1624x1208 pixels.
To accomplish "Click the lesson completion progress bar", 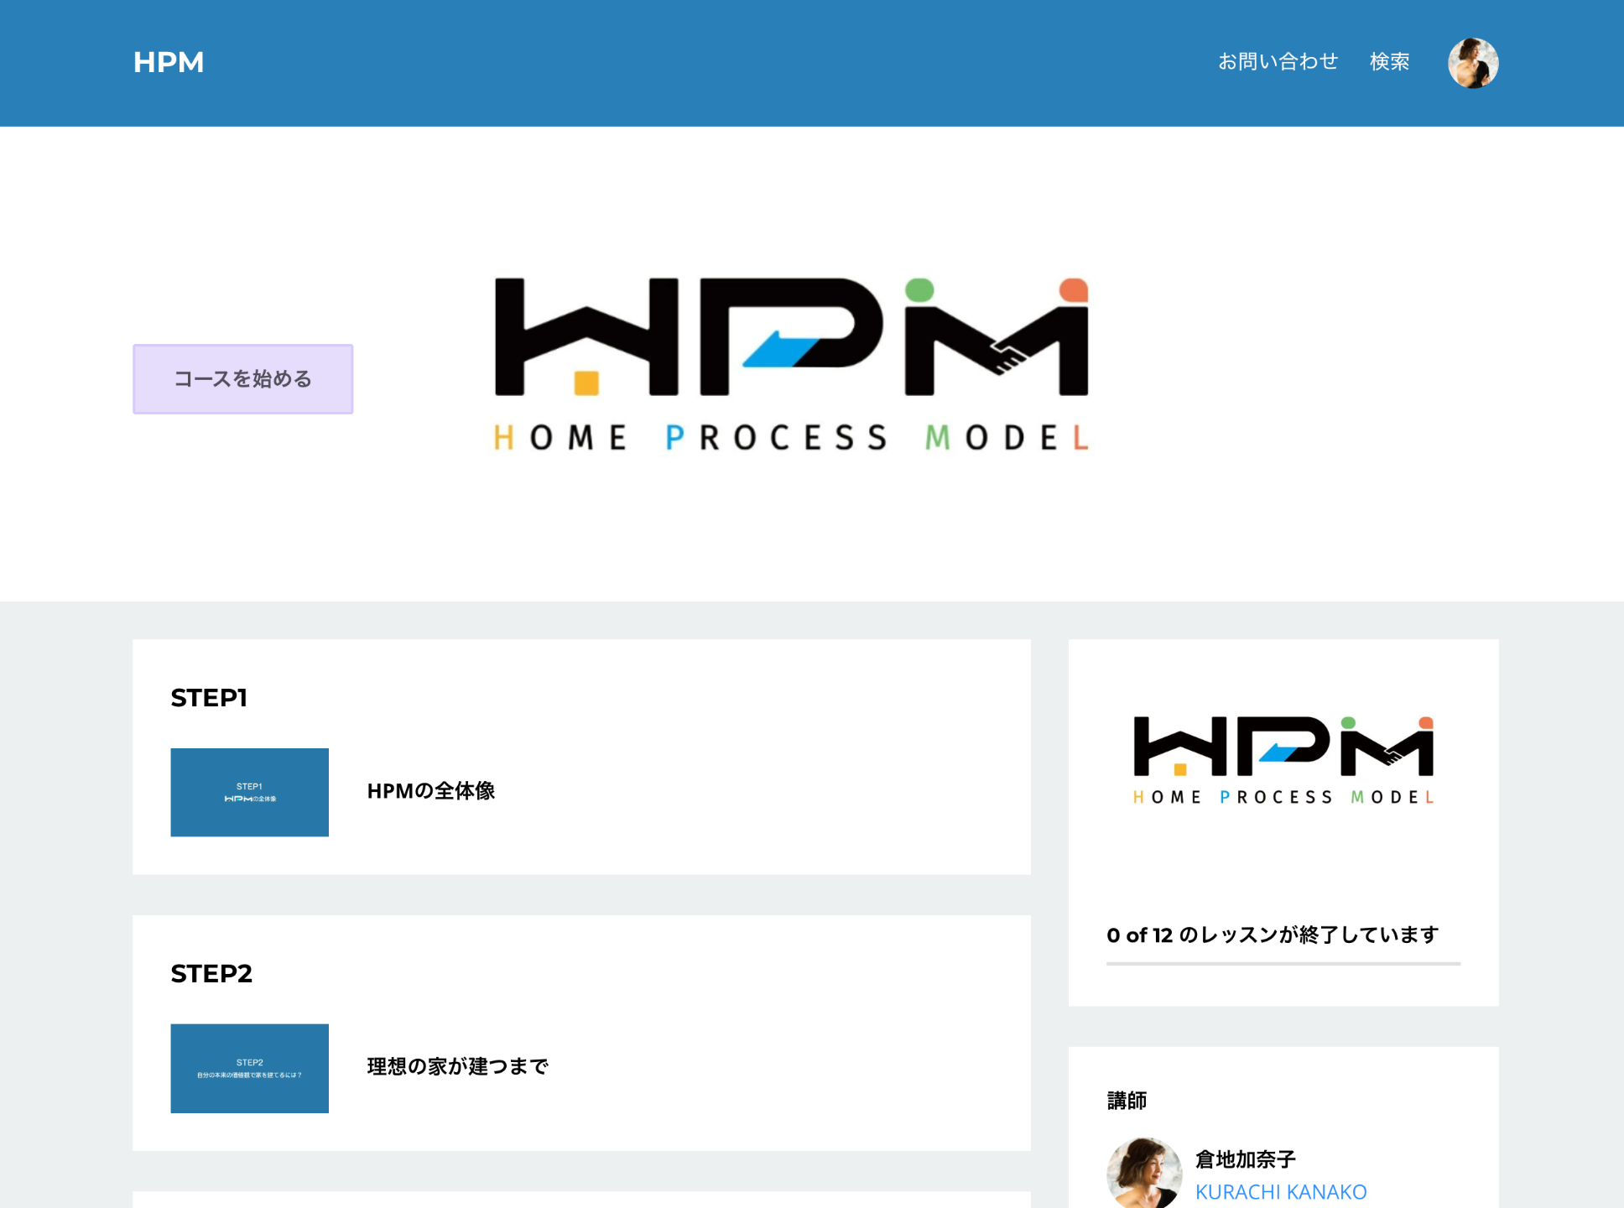I will pyautogui.click(x=1283, y=964).
